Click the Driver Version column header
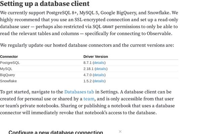This screenshot has width=215, height=134. [x=96, y=57]
